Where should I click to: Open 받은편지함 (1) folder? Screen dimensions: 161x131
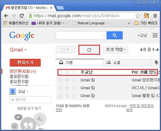coord(23,71)
